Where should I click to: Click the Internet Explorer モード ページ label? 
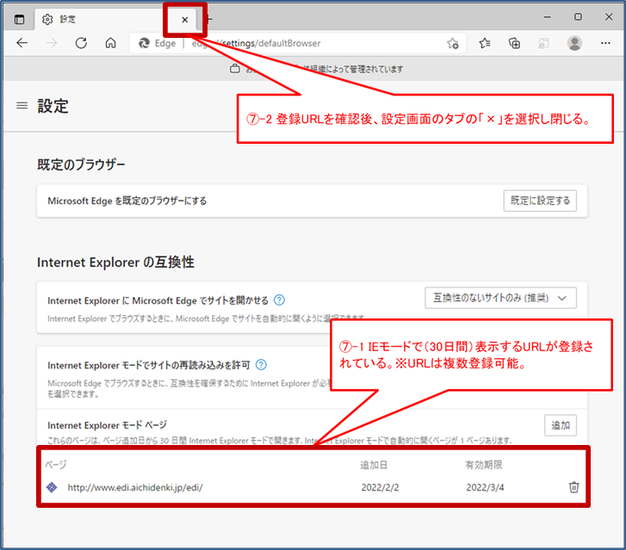107,425
